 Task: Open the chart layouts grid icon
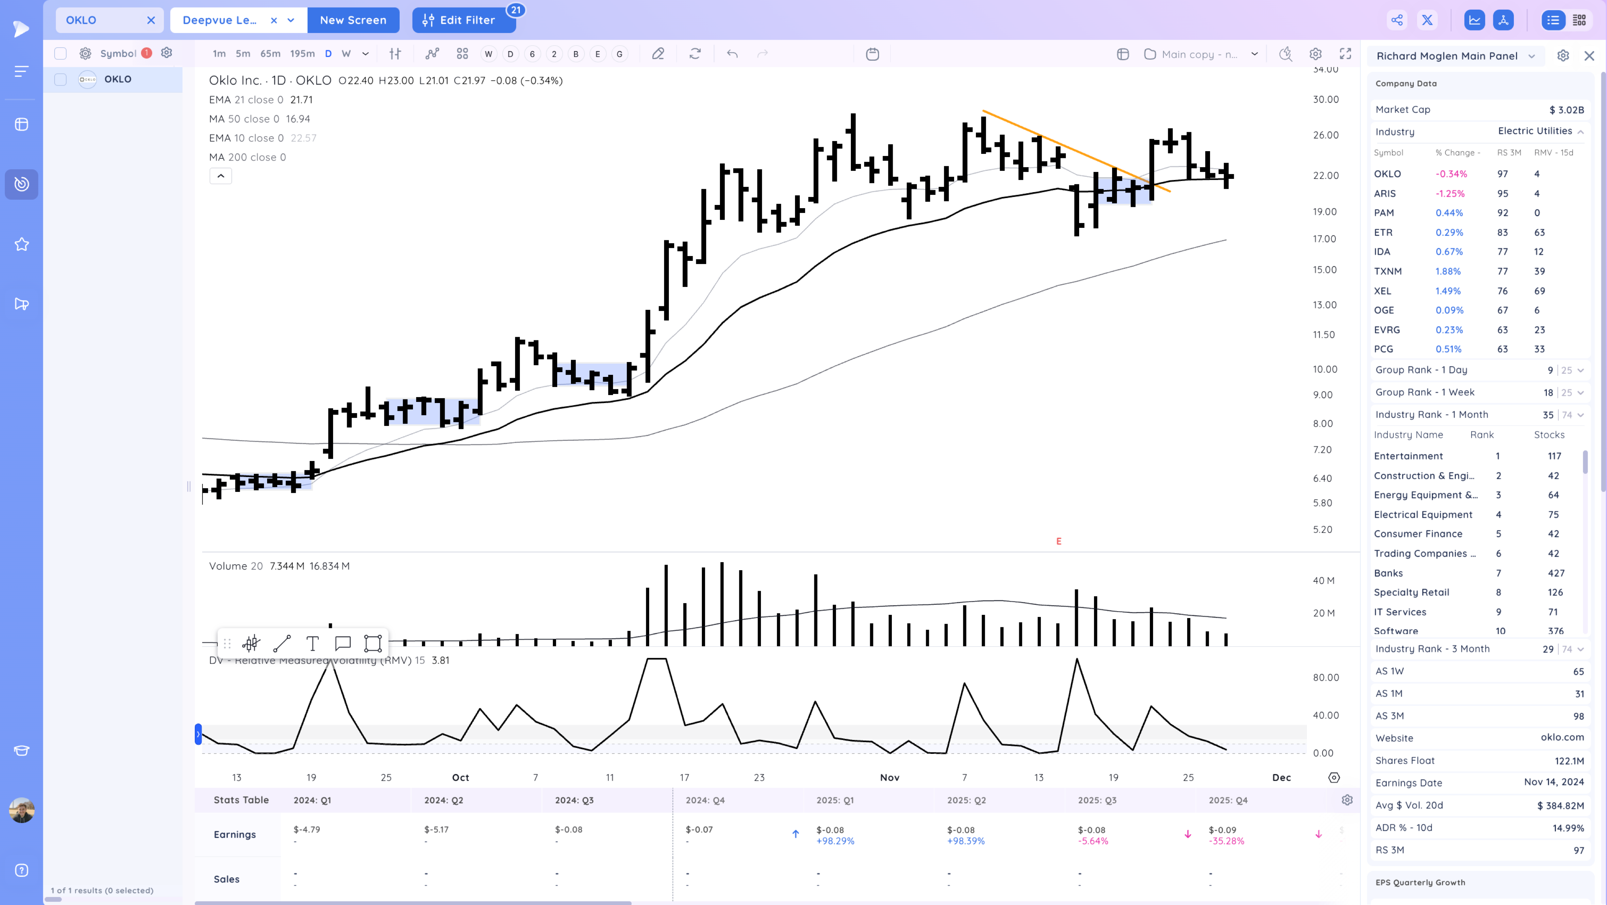tap(462, 54)
